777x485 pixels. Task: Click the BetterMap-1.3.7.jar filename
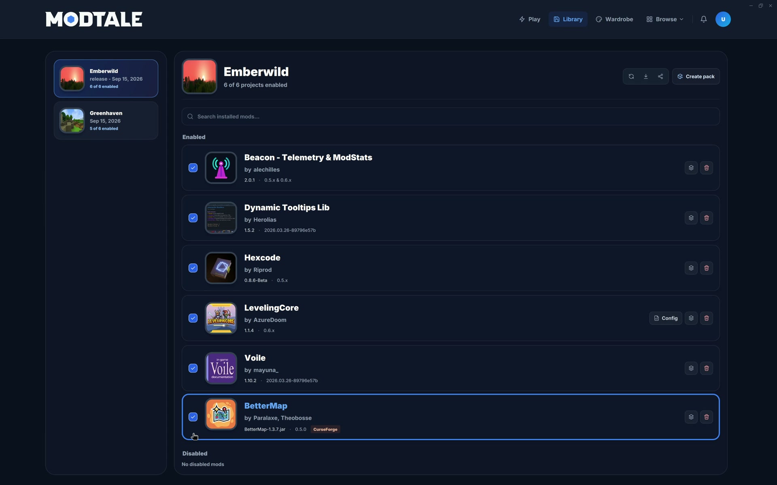coord(265,429)
